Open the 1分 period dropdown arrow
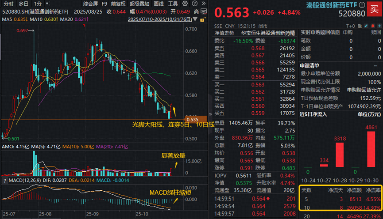 tap(47, 4)
